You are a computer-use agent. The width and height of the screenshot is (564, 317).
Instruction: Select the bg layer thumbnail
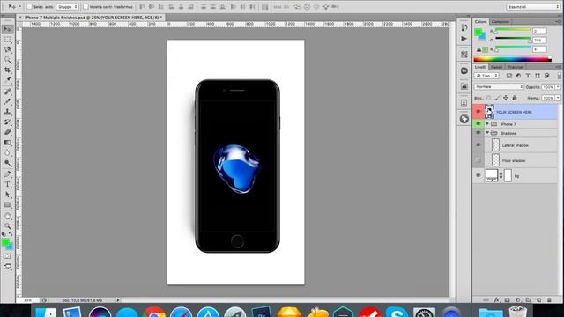click(492, 175)
